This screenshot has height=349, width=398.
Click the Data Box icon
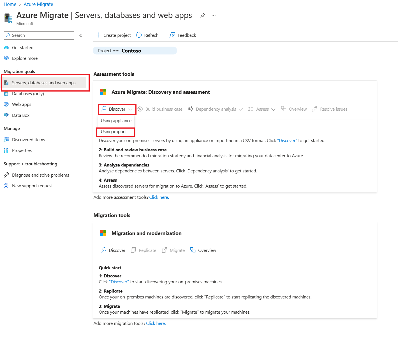[x=6, y=115]
